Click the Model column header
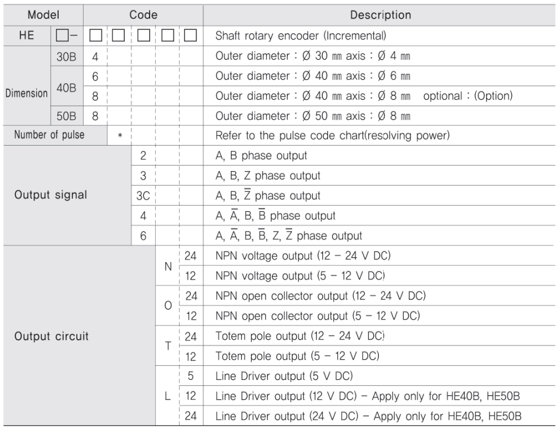The width and height of the screenshot is (559, 432). pyautogui.click(x=43, y=15)
